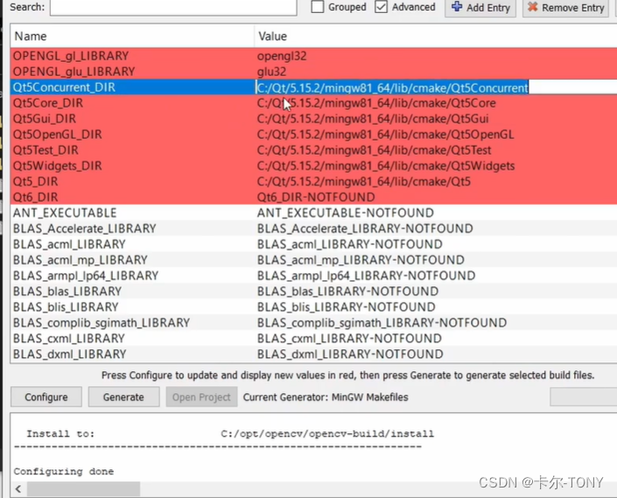The width and height of the screenshot is (617, 498).
Task: Select the BLAS_armpl_lp64_LIBRARY entry
Action: pos(86,276)
